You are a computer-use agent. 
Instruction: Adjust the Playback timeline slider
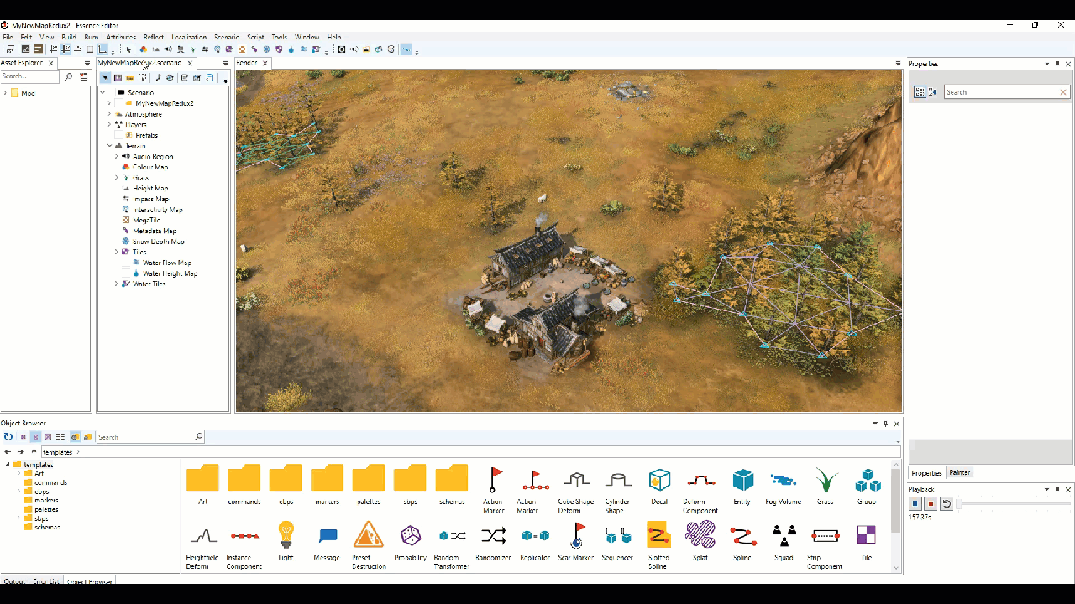[1015, 504]
